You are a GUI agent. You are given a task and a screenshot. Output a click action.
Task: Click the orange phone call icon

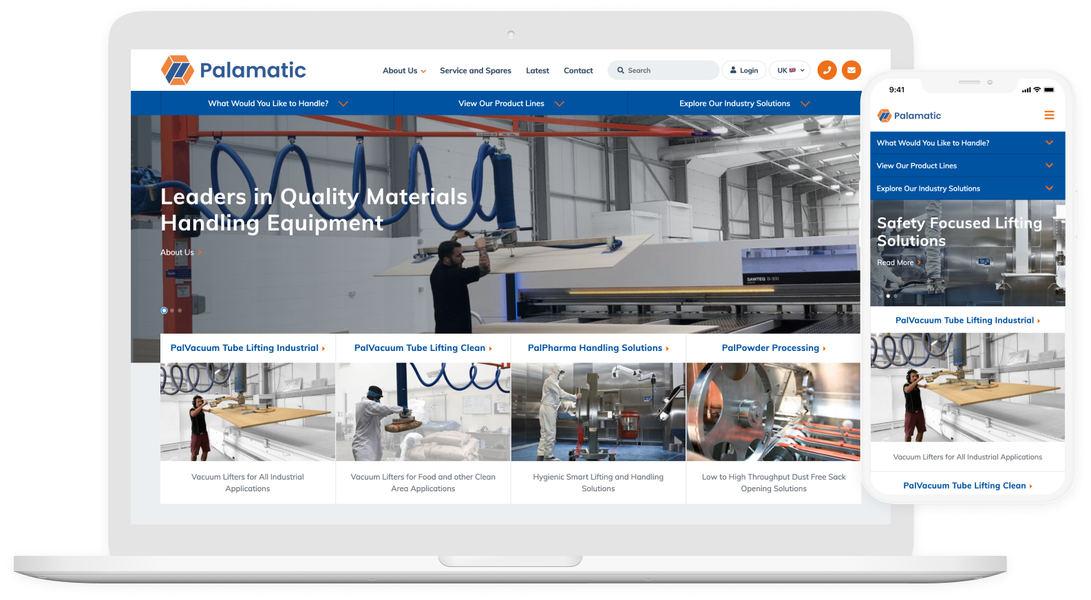tap(827, 70)
